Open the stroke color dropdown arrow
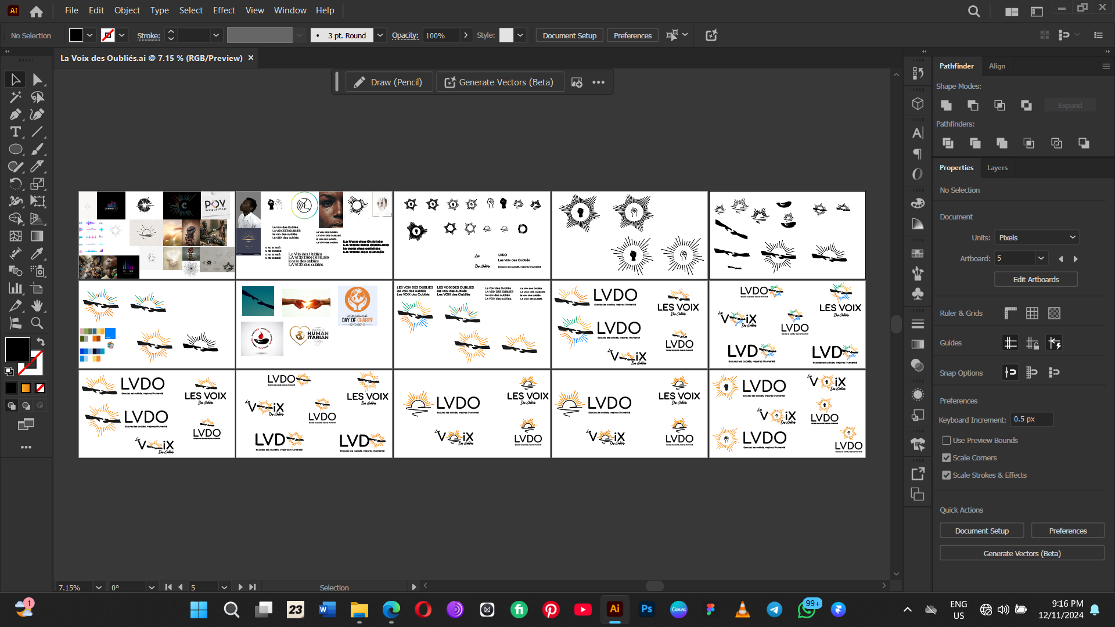This screenshot has height=627, width=1115. (x=122, y=35)
